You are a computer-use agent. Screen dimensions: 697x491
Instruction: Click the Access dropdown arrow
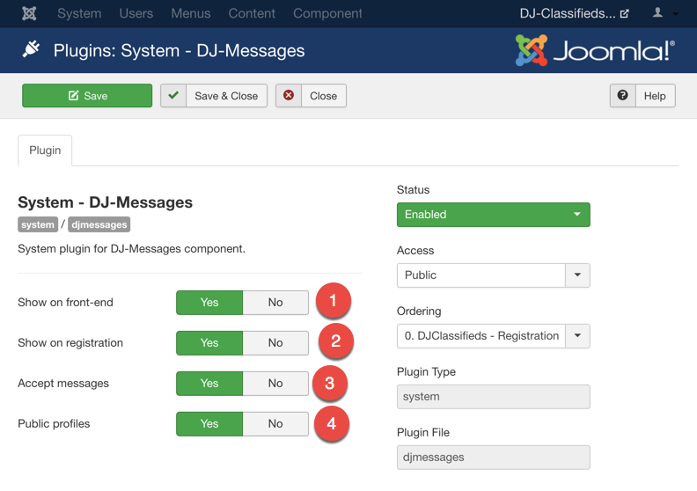pos(577,275)
